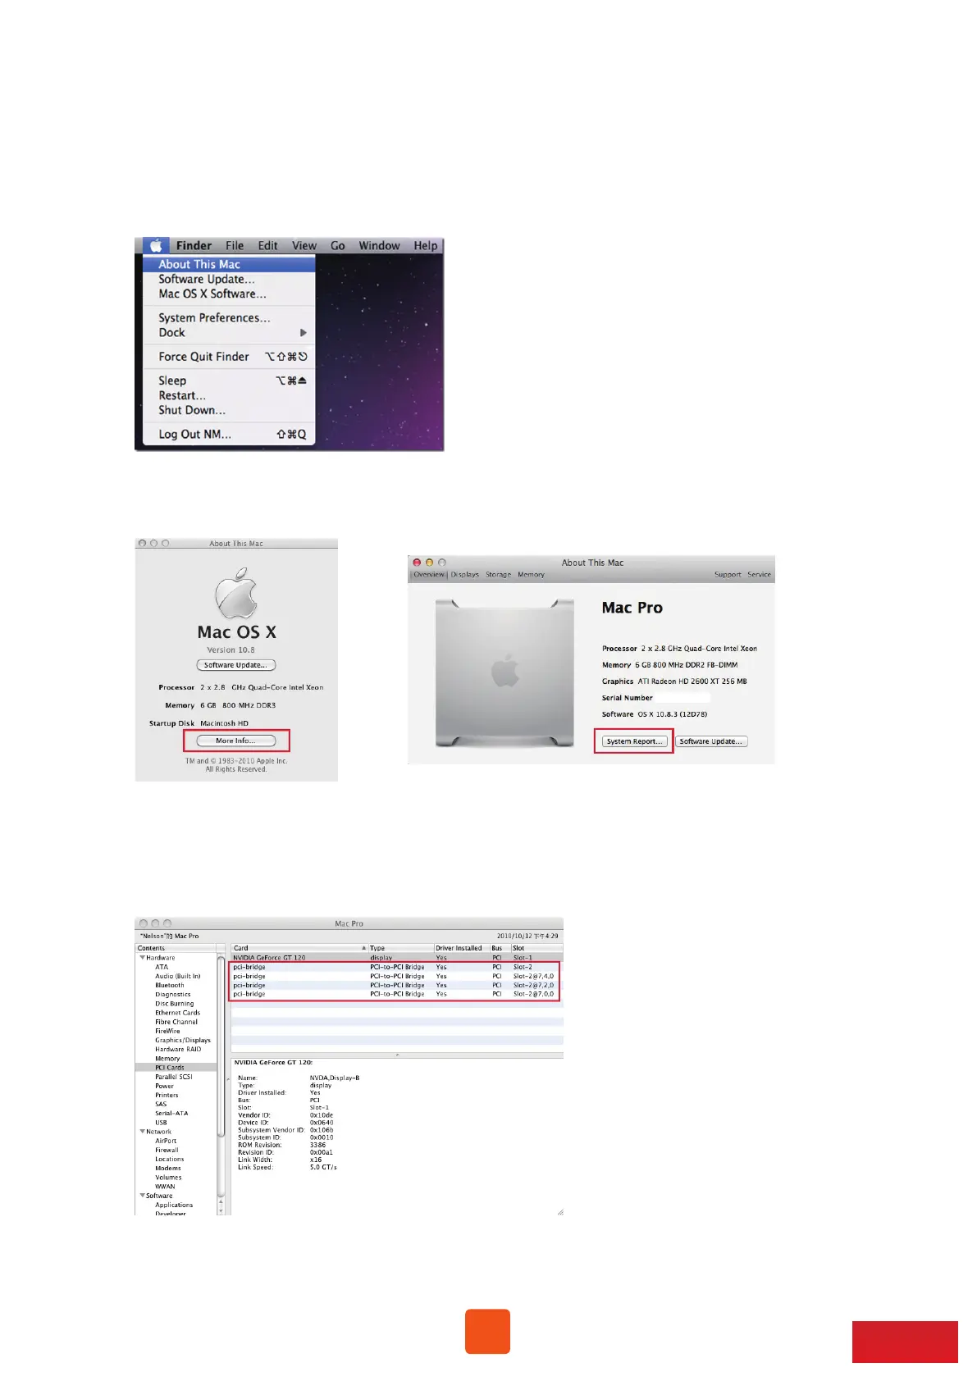Select the NVIDIA GeForce GT 120 row
Image resolution: width=977 pixels, height=1381 pixels.
397,958
